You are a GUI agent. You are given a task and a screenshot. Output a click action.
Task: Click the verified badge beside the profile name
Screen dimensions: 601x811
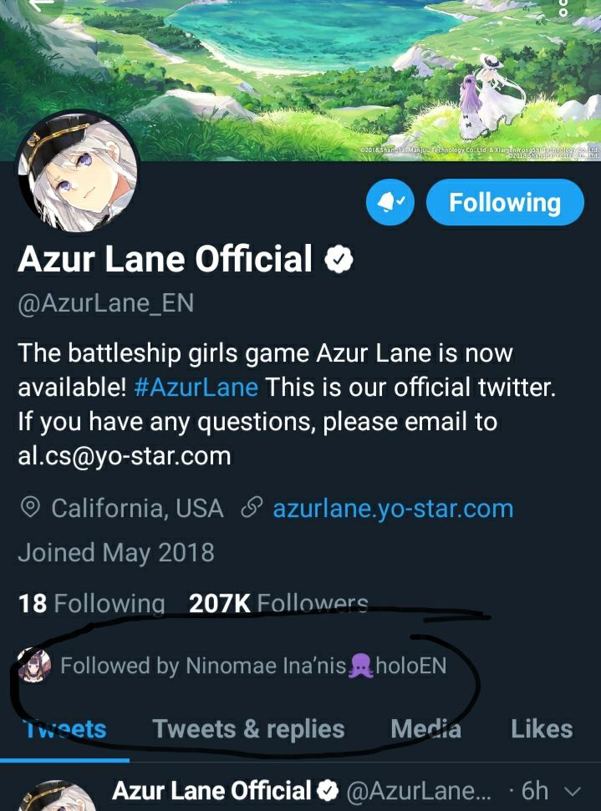coord(339,260)
